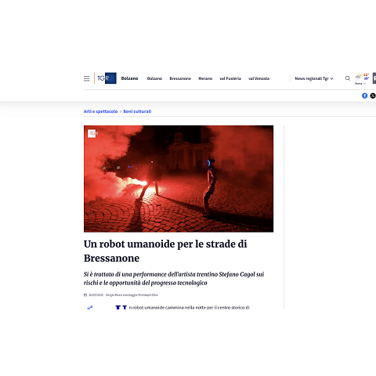Open Arti e spettacolo breadcrumb

click(x=100, y=111)
